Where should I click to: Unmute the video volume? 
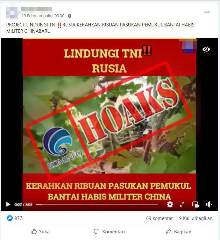209,204
